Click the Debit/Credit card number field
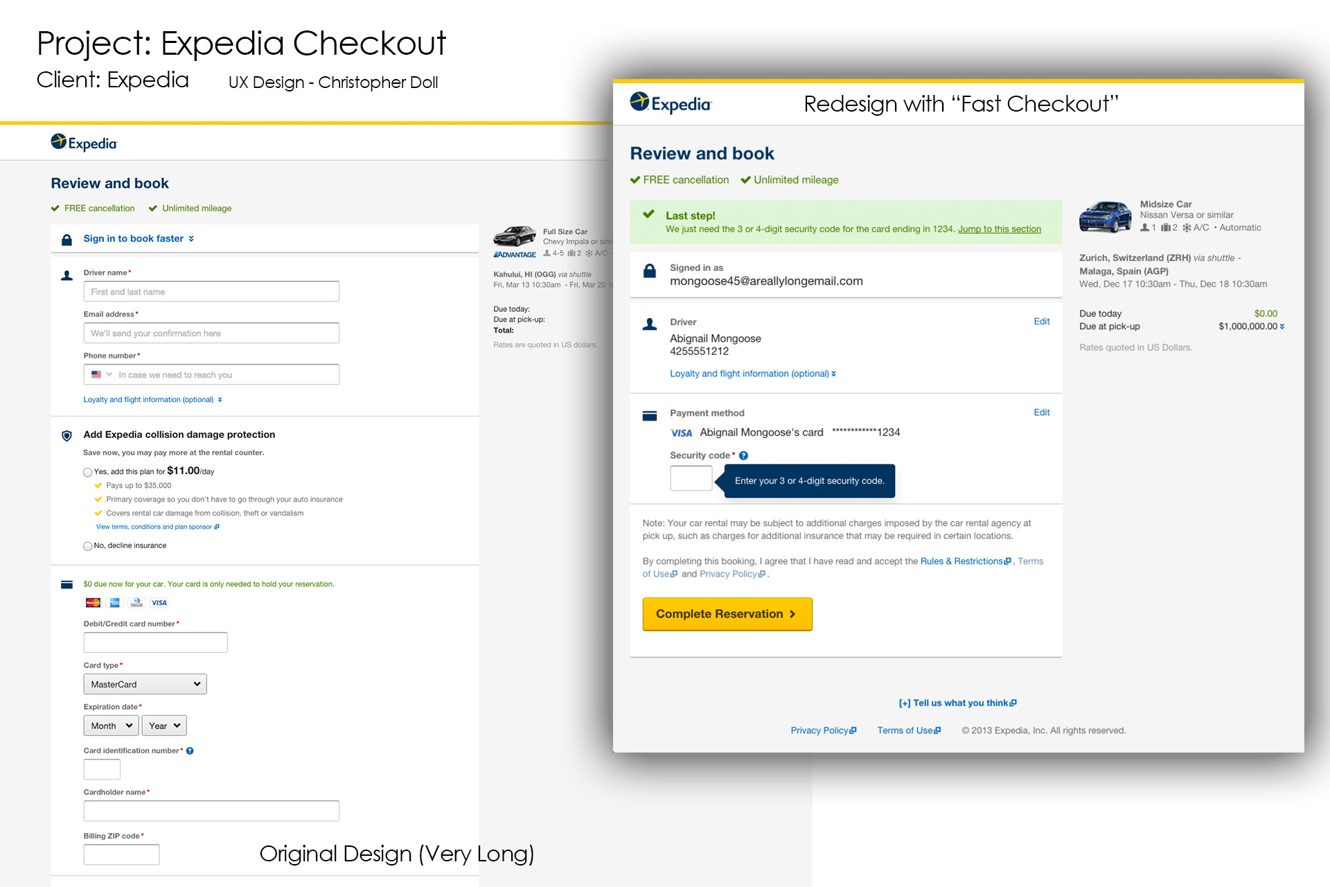This screenshot has height=887, width=1330. click(155, 642)
